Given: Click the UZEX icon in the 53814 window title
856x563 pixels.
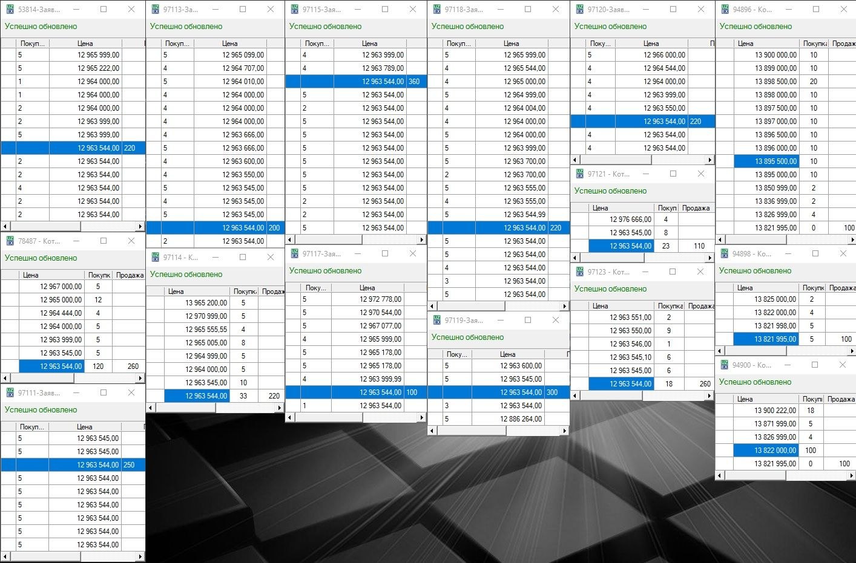Looking at the screenshot, I should point(10,9).
